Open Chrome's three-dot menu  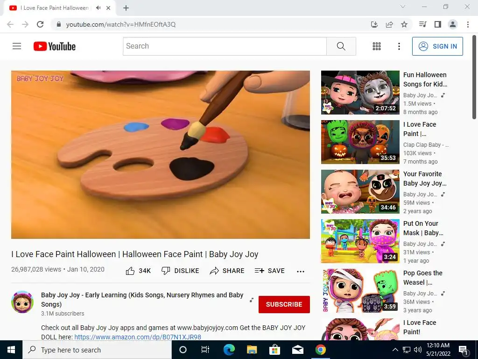click(x=468, y=24)
